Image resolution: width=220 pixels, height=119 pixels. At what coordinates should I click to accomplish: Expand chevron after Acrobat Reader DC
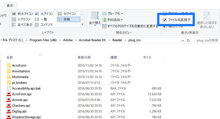109,40
